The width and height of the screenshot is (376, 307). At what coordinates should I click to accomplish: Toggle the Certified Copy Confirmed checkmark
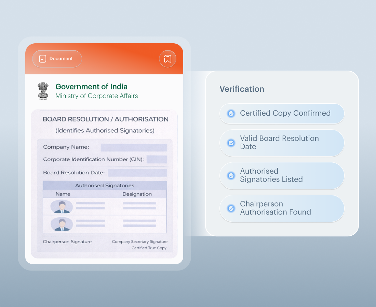coord(231,113)
